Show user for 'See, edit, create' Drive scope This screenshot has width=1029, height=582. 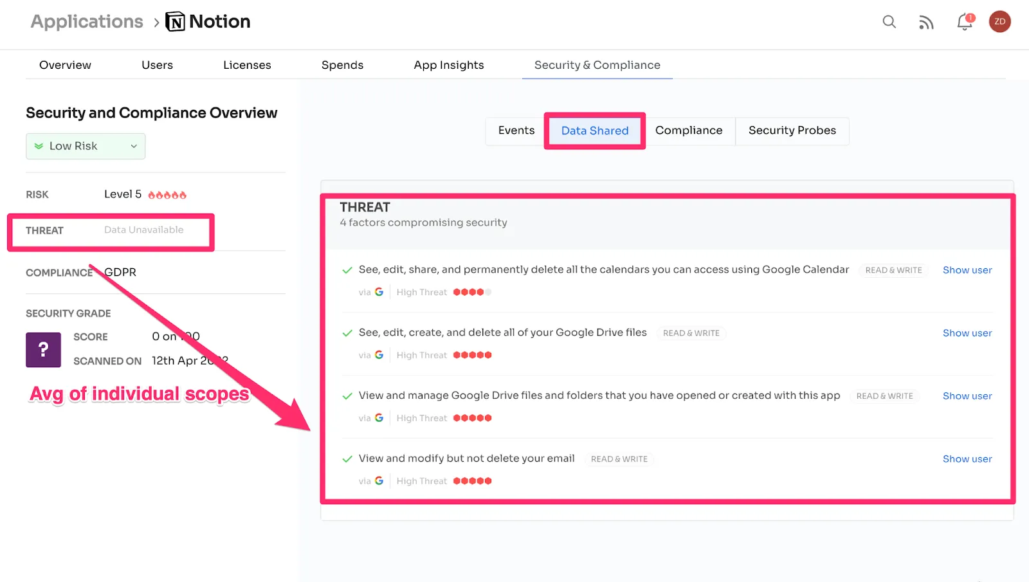tap(967, 333)
